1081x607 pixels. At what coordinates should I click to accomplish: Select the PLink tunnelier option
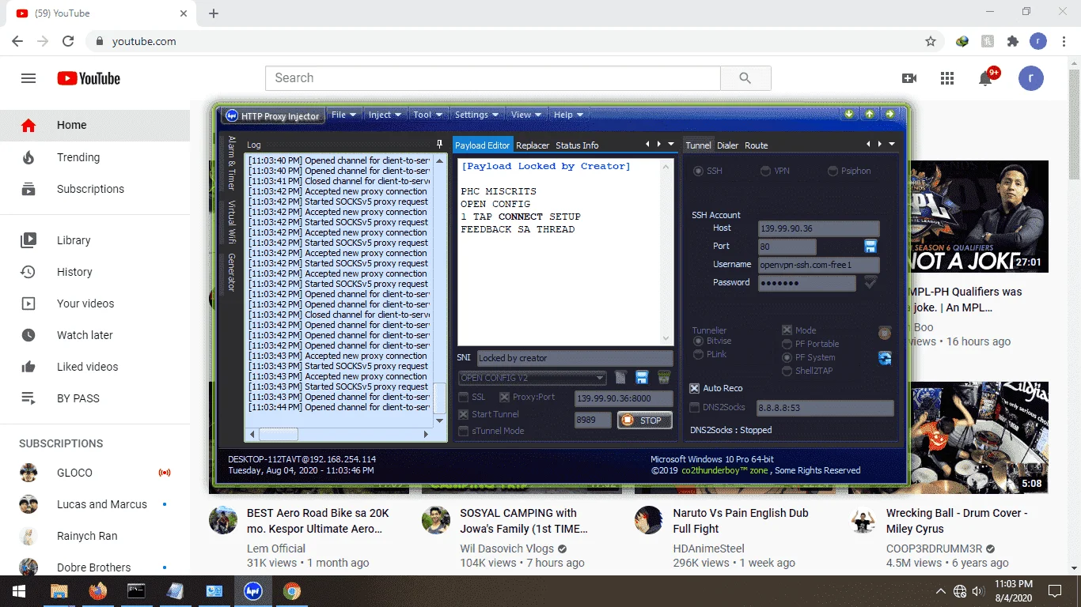pyautogui.click(x=698, y=354)
